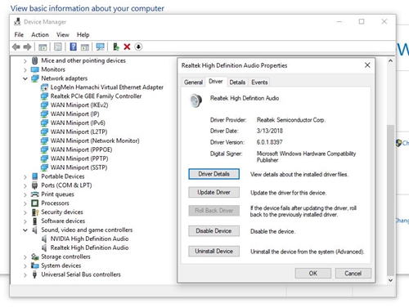Expand the Monitors category
The height and width of the screenshot is (308, 409).
25,70
